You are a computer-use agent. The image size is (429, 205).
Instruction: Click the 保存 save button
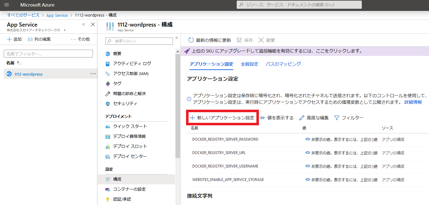tap(245, 40)
